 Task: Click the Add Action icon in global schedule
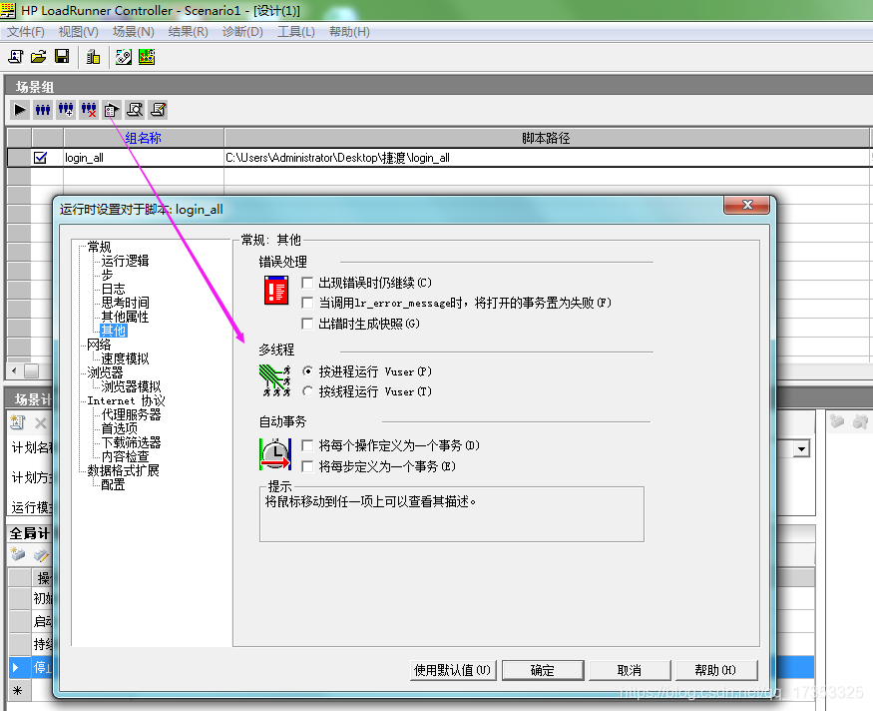click(18, 554)
